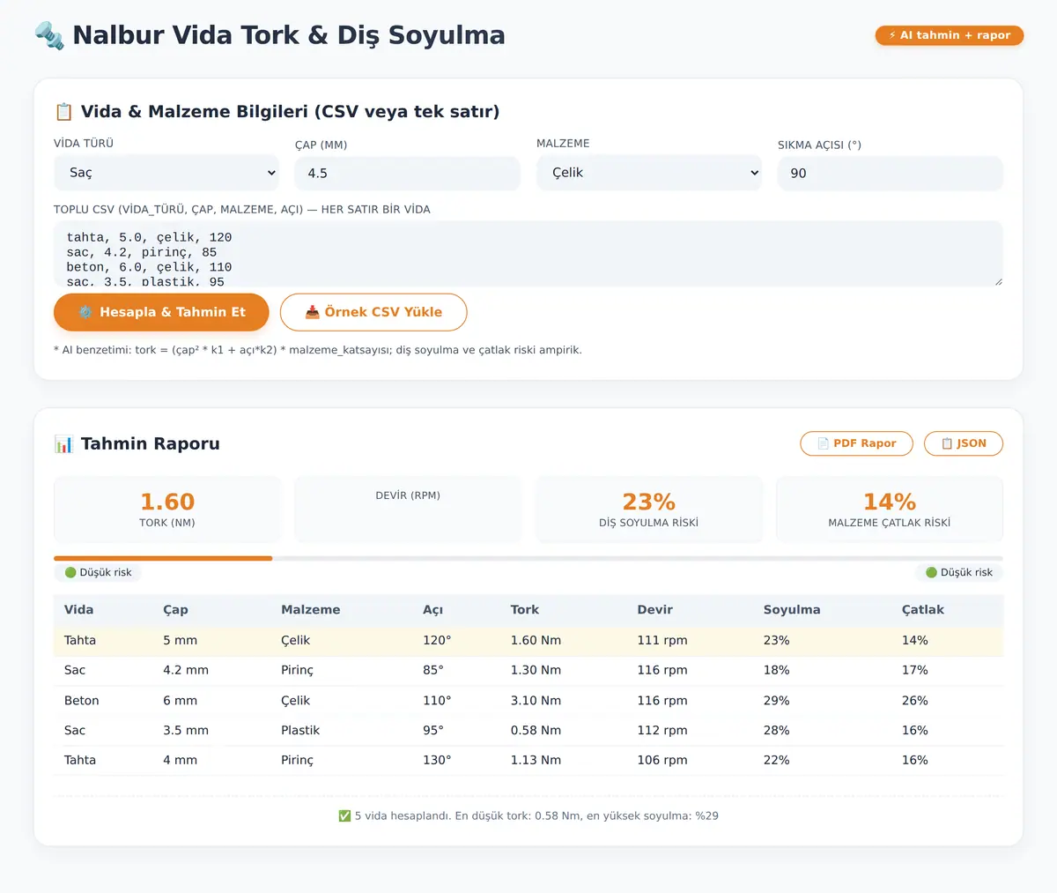Focus the Çap (mm) input field

coord(408,174)
